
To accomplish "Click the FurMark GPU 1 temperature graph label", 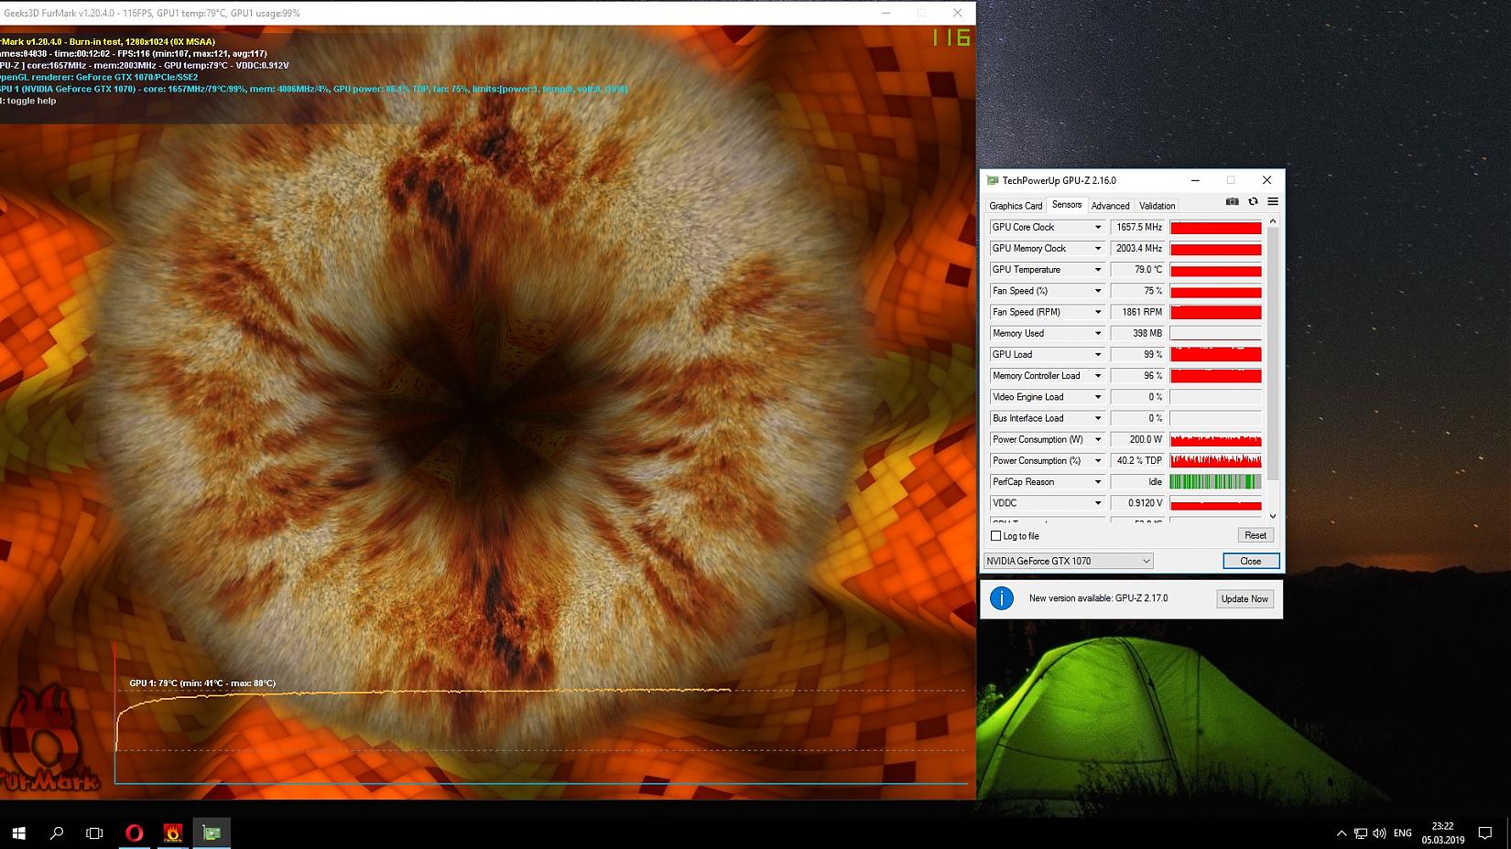I will point(202,683).
